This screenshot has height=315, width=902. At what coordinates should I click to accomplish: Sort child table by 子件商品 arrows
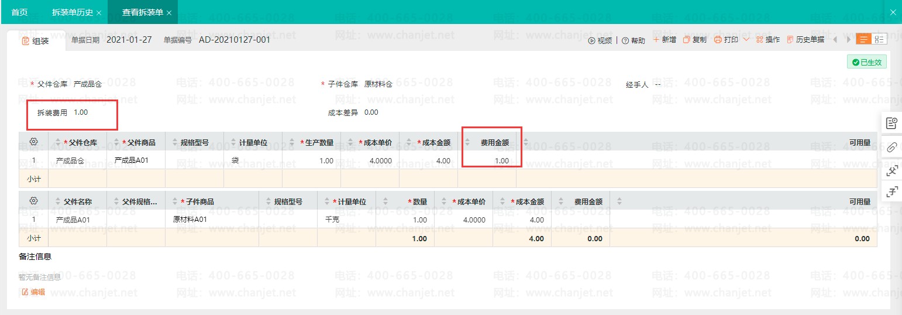pyautogui.click(x=174, y=201)
